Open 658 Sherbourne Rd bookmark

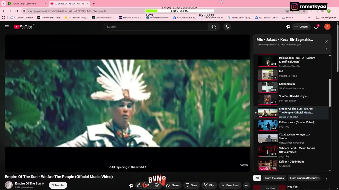click(185, 18)
